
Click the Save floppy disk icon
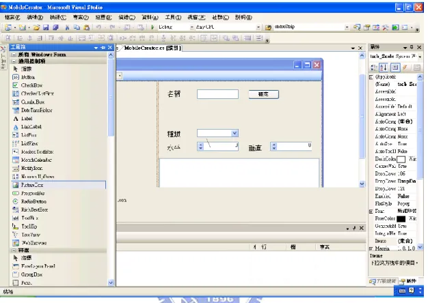point(46,27)
